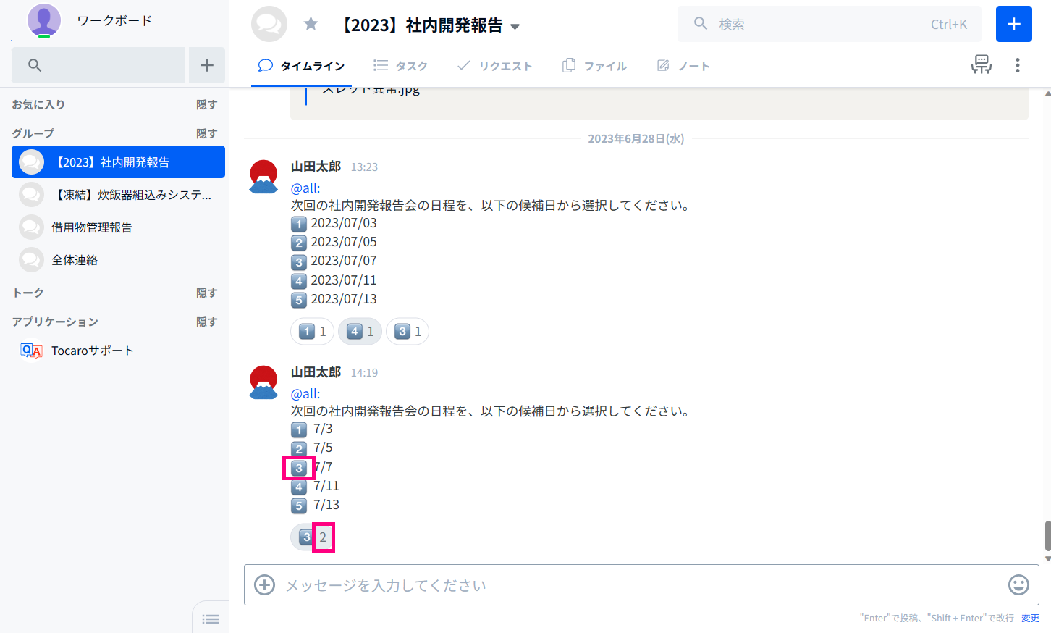Click the 変更 link for Enter setting
The width and height of the screenshot is (1051, 633).
pos(1030,618)
